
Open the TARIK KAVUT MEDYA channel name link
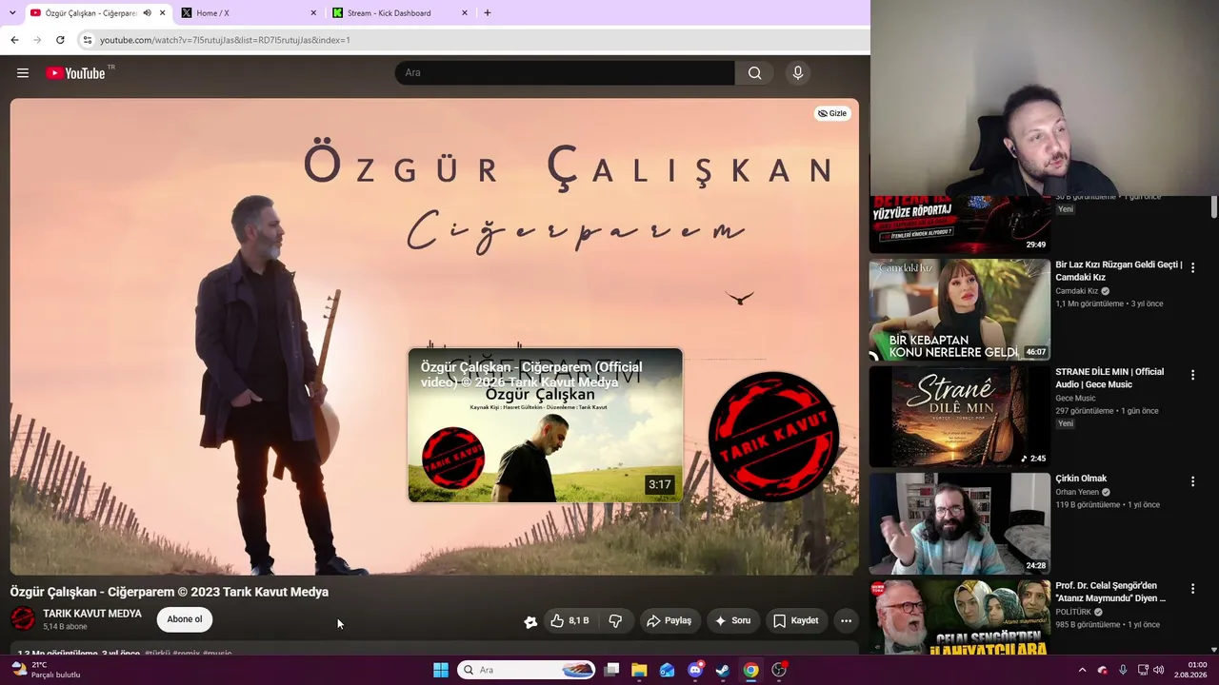(92, 614)
